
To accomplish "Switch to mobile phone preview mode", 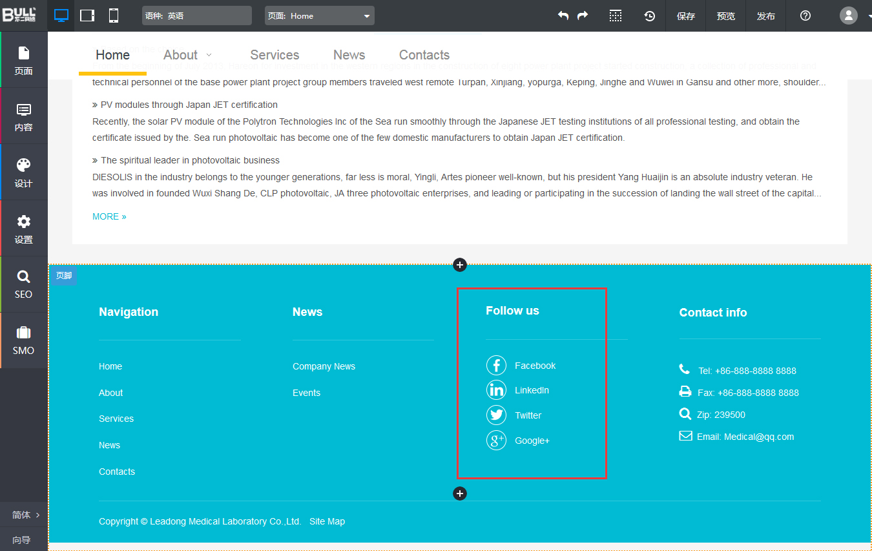I will click(114, 16).
